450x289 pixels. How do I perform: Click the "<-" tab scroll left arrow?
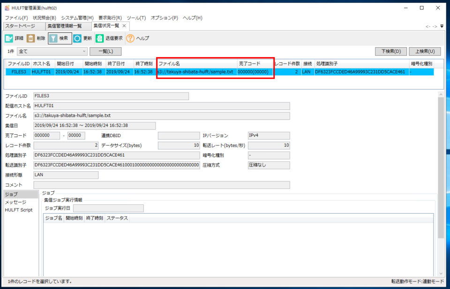(x=428, y=26)
